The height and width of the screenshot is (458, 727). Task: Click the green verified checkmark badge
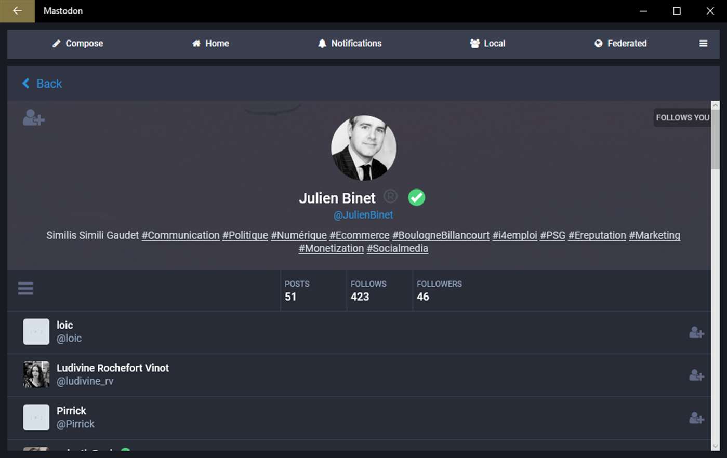416,197
